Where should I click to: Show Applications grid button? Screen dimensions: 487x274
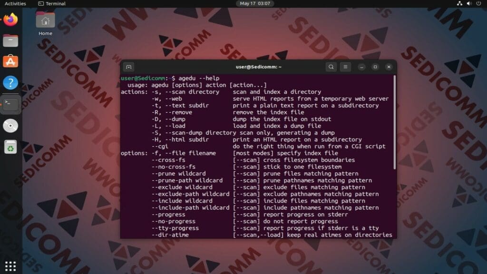[10, 266]
